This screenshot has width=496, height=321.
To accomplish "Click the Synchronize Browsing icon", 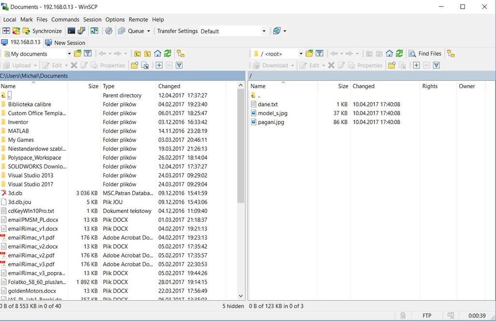I will coord(16,31).
